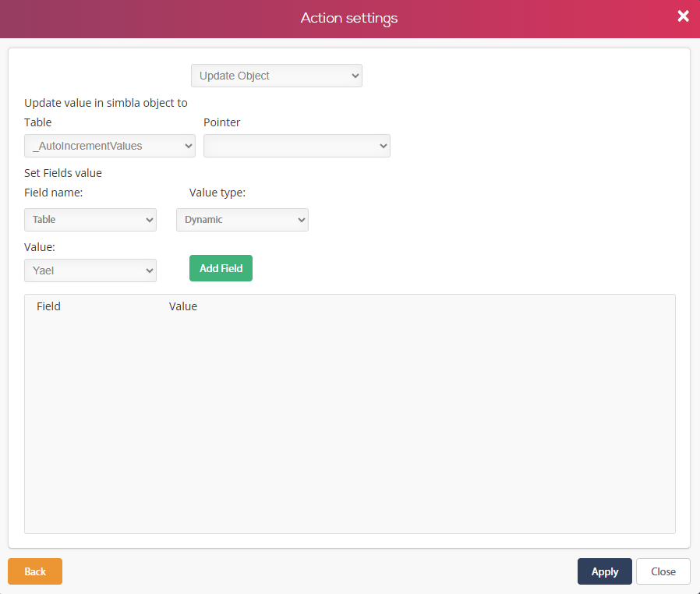Click the orange Back button
Viewport: 700px width, 594px height.
tap(35, 571)
